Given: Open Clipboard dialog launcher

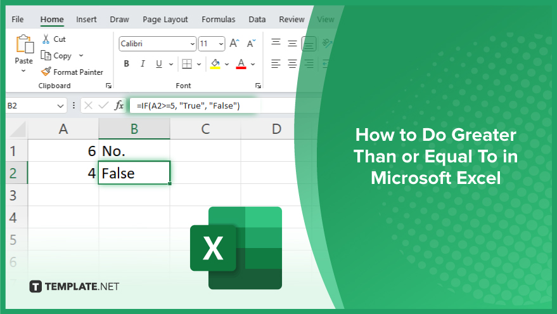Looking at the screenshot, I should pos(109,86).
